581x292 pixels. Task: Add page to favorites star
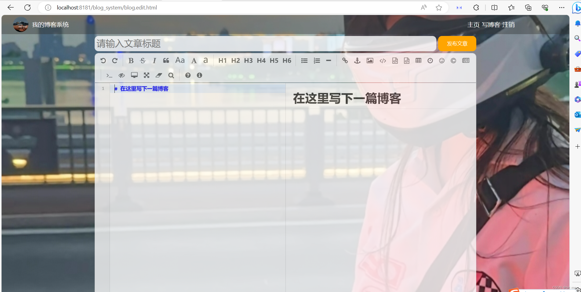439,8
